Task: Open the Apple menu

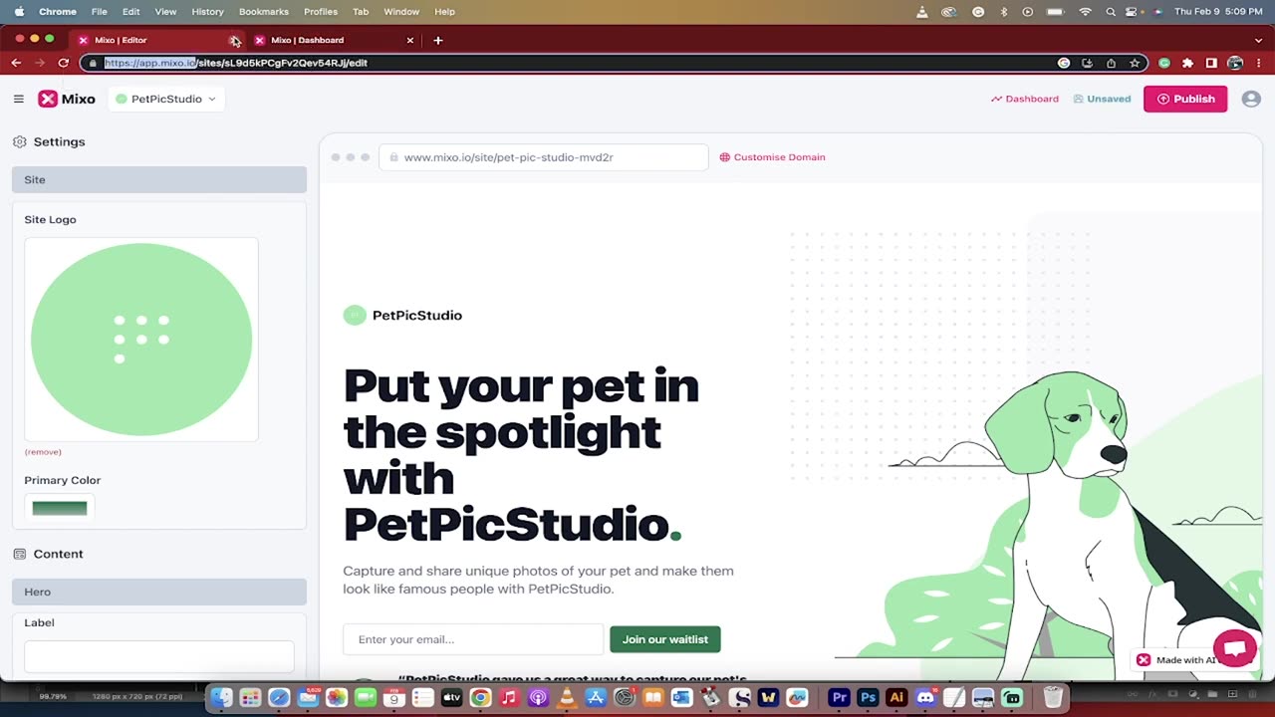Action: (19, 12)
